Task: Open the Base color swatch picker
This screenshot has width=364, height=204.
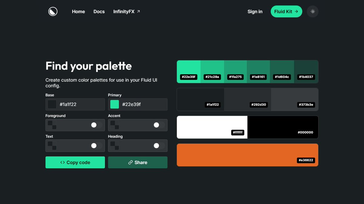Action: pyautogui.click(x=52, y=104)
